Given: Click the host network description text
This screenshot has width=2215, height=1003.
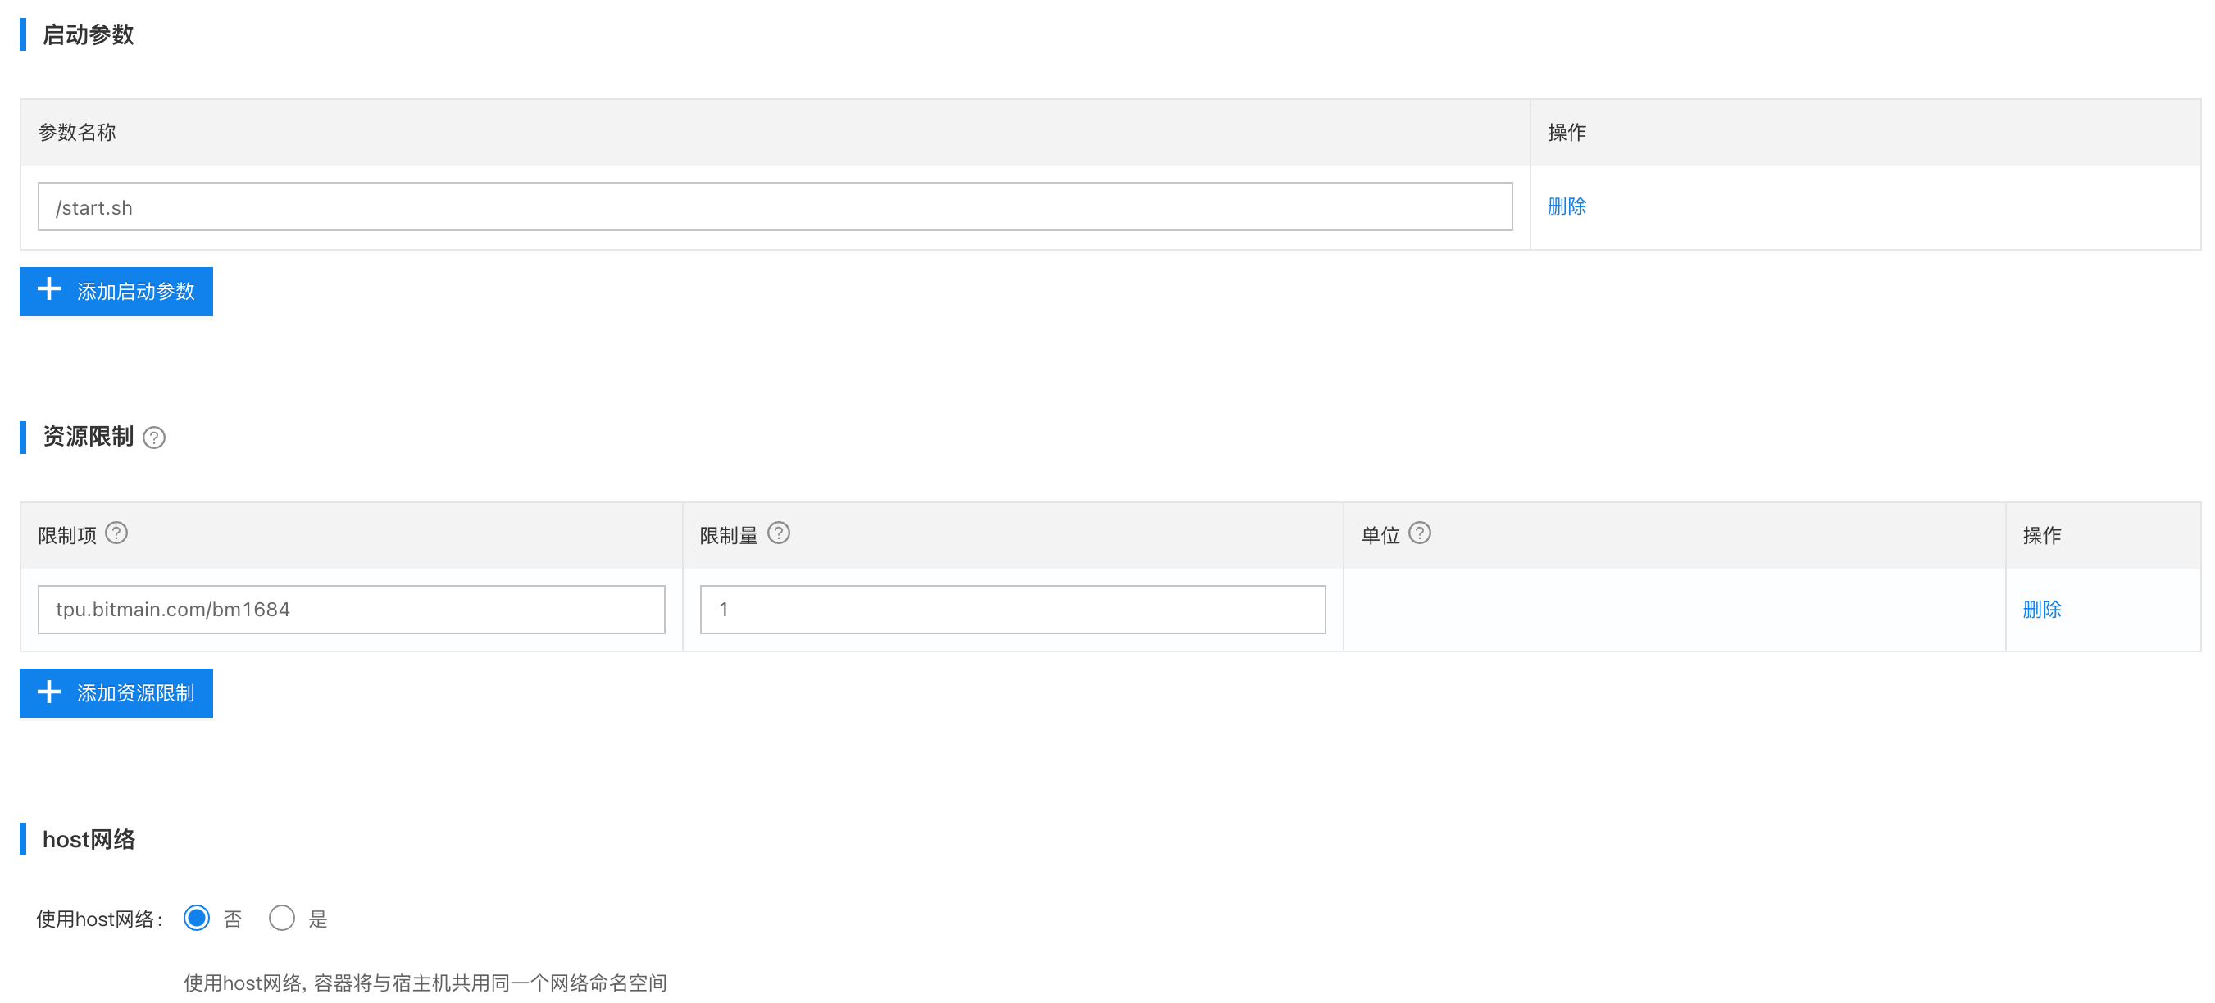Looking at the screenshot, I should (x=425, y=983).
